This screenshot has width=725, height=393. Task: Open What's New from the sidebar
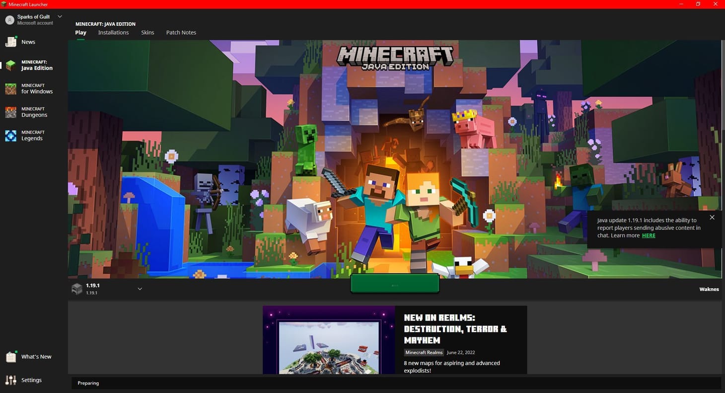point(36,356)
